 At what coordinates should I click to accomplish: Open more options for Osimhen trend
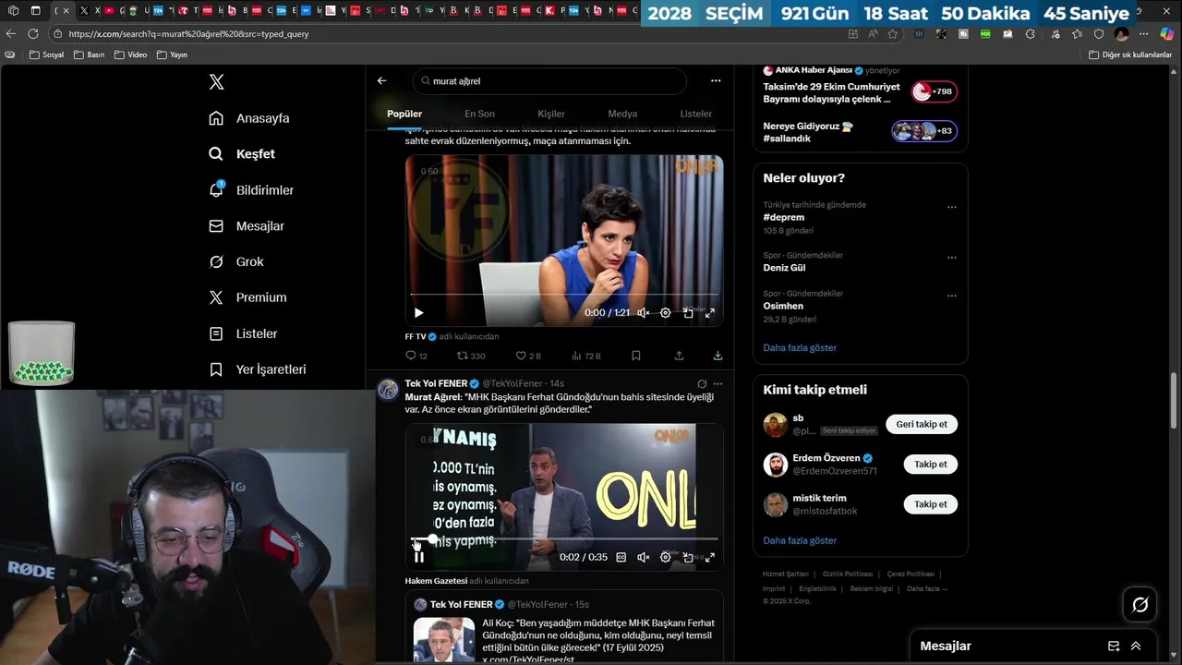click(x=952, y=296)
